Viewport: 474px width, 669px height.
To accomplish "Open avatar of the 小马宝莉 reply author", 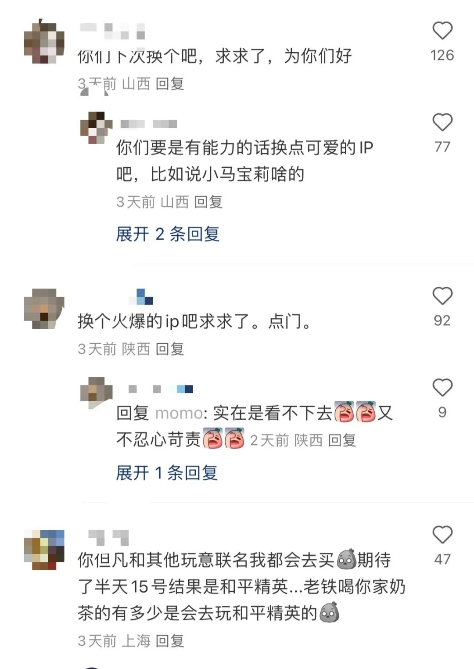I will tap(96, 128).
